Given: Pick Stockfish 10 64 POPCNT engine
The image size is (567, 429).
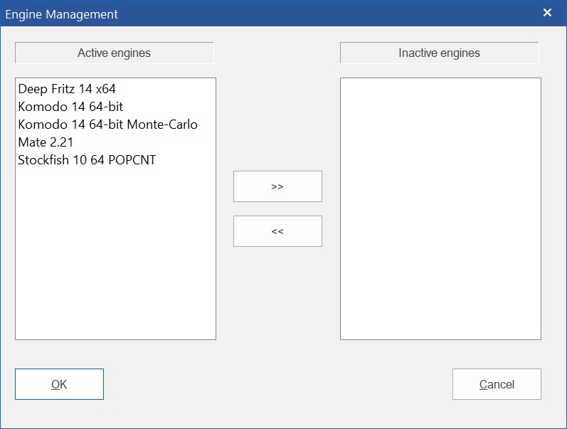Looking at the screenshot, I should point(87,160).
